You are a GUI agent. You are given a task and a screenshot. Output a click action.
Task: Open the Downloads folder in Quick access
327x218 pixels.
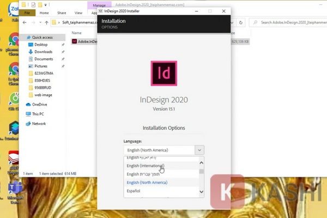click(x=43, y=52)
